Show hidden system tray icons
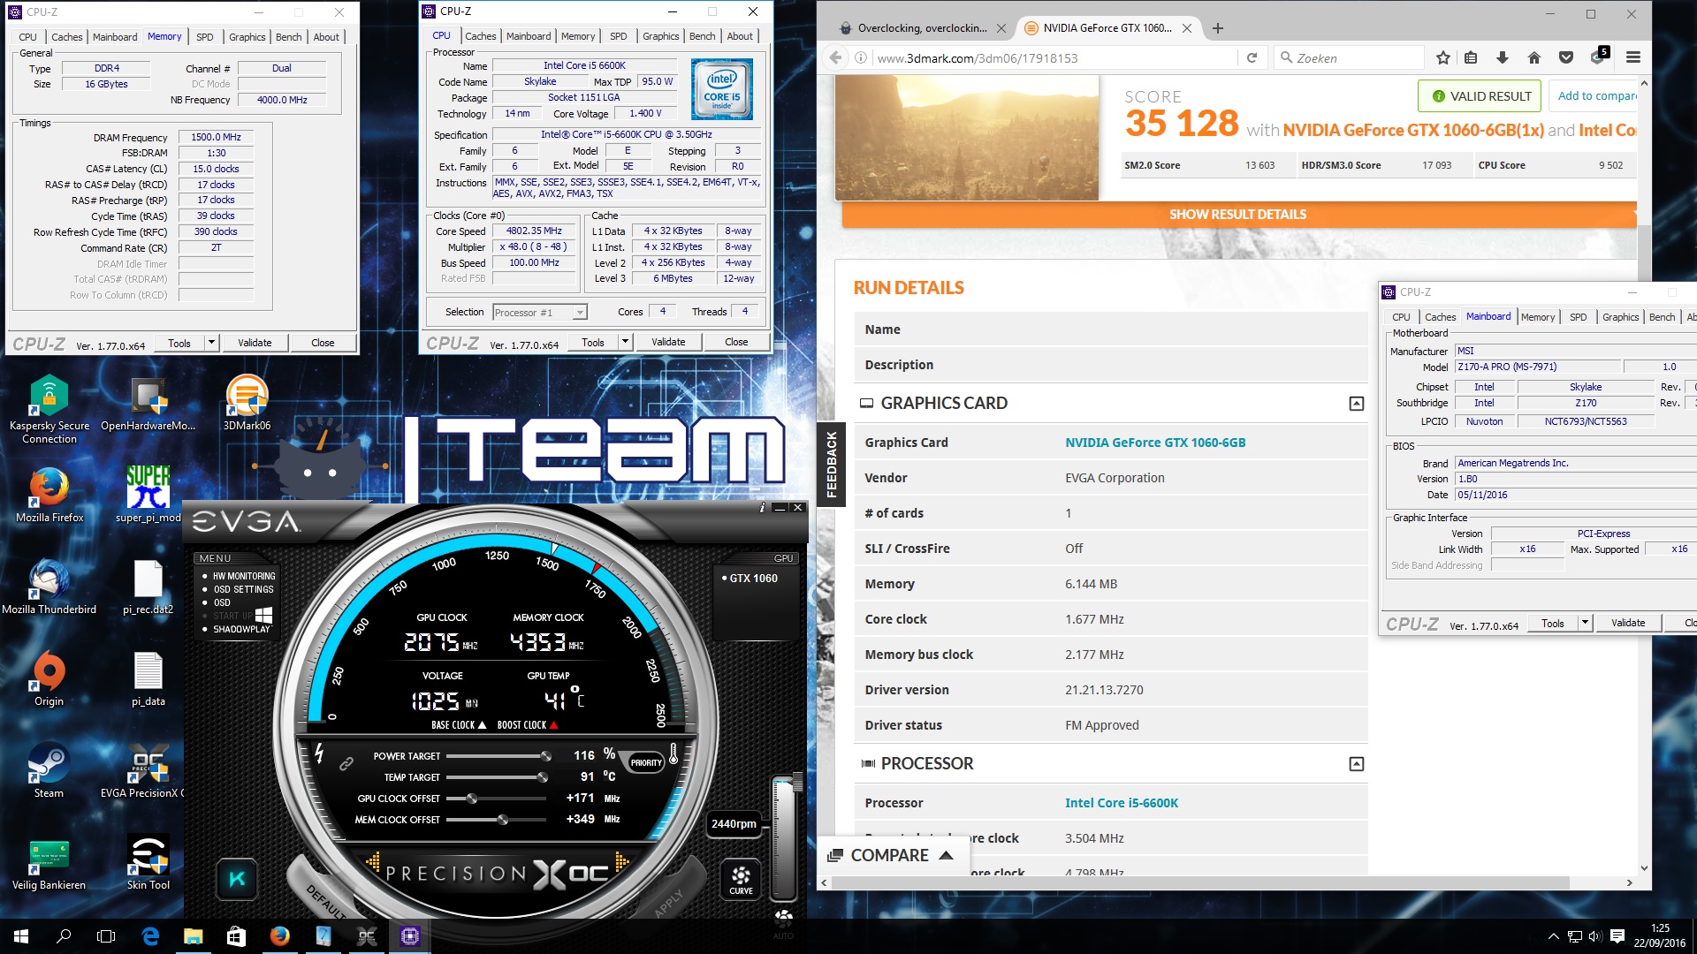 (1553, 936)
